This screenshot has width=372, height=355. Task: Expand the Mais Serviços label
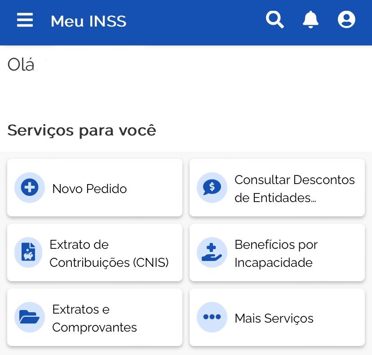pyautogui.click(x=274, y=318)
